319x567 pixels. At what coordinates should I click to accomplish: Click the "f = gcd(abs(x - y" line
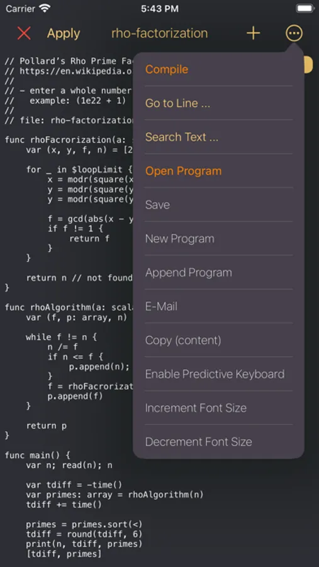point(91,219)
